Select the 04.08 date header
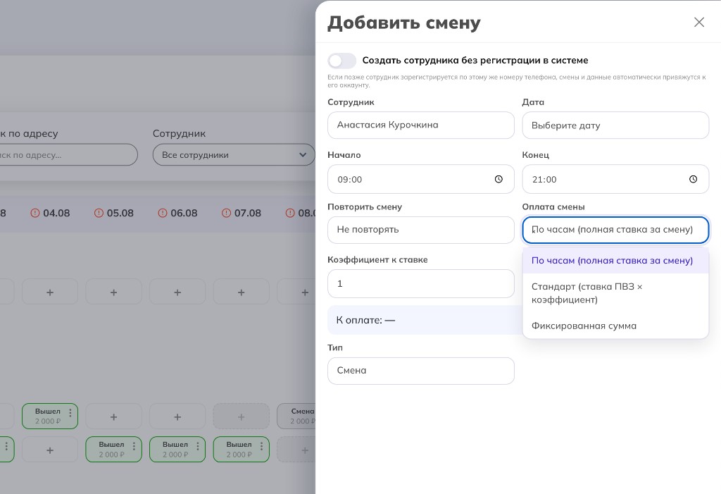Screen dimensions: 721x494 point(56,213)
